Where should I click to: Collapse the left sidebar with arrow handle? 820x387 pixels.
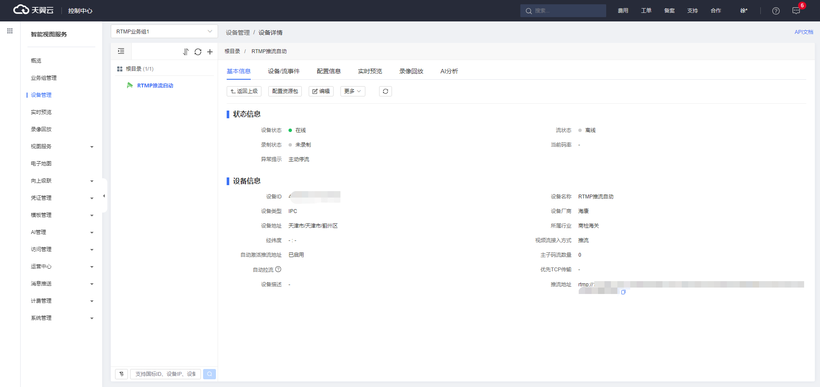[104, 196]
